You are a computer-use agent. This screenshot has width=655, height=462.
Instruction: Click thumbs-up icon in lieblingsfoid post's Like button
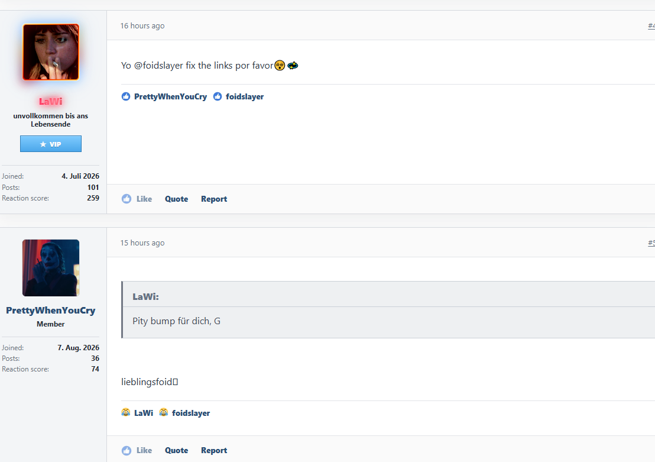click(x=126, y=450)
